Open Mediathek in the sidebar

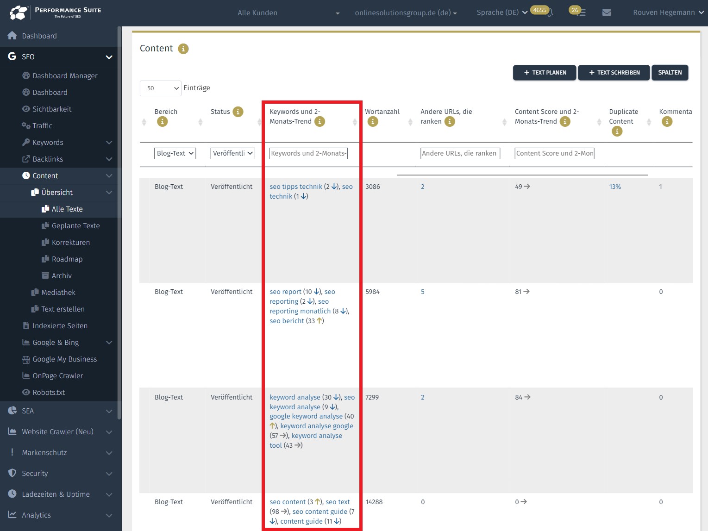(53, 292)
